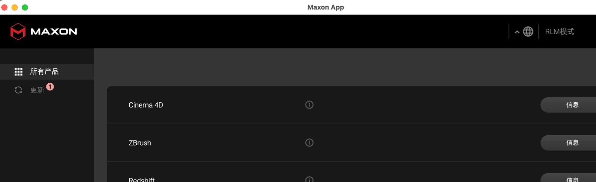596x182 pixels.
Task: Click the Maxon hexagon logo icon
Action: (18, 31)
